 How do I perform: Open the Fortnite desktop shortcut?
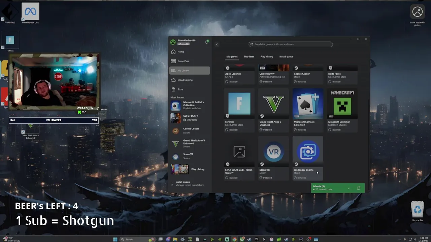pyautogui.click(x=10, y=42)
